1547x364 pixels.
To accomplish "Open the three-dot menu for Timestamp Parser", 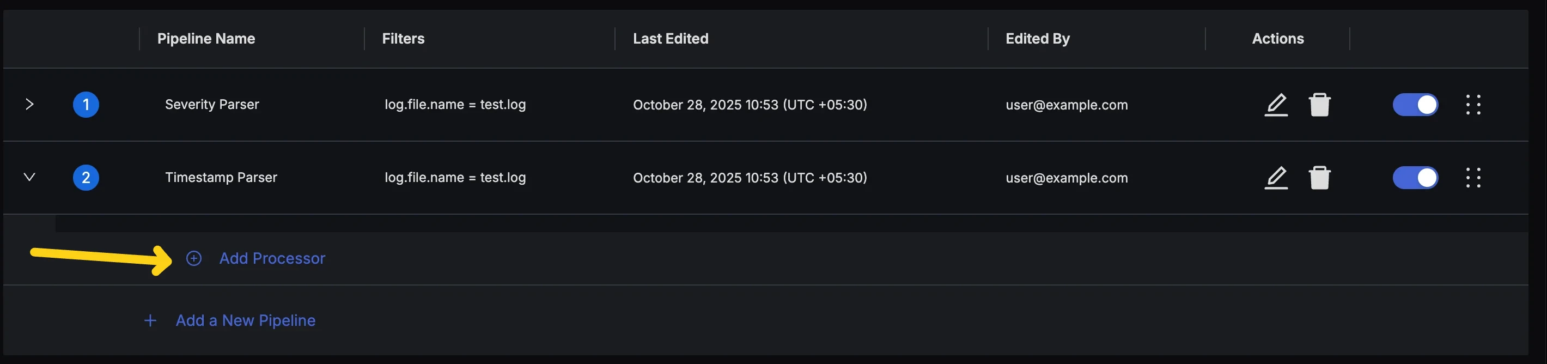I will pos(1473,177).
